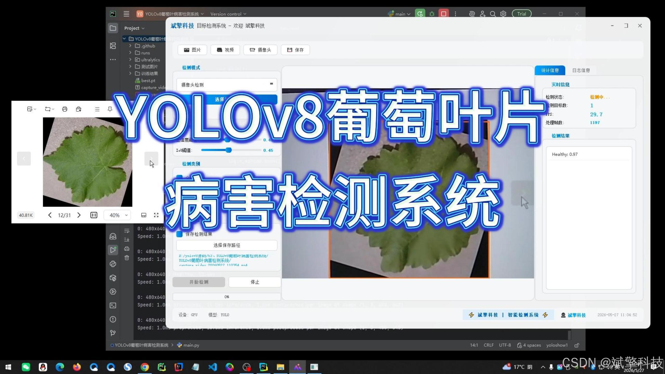Go to the next image in the viewer bottom bar

click(x=79, y=215)
